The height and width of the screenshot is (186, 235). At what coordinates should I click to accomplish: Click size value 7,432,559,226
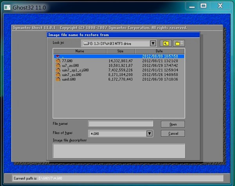point(121,70)
